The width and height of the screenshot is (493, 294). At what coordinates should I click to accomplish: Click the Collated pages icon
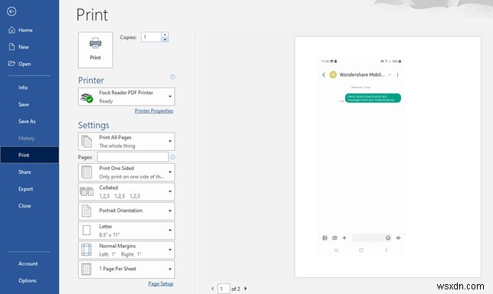click(x=87, y=191)
